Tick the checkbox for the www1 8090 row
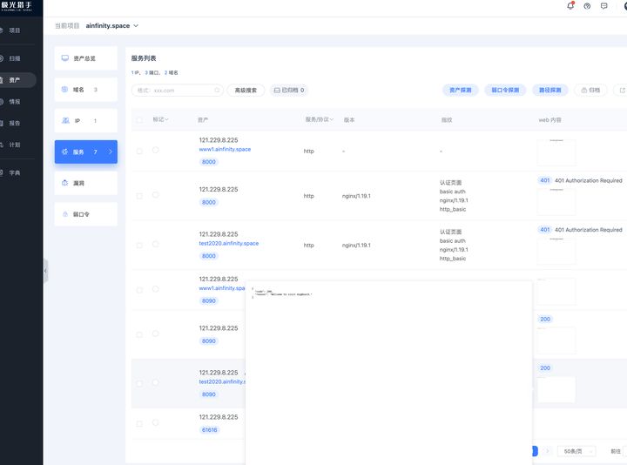The image size is (627, 465). click(x=139, y=290)
